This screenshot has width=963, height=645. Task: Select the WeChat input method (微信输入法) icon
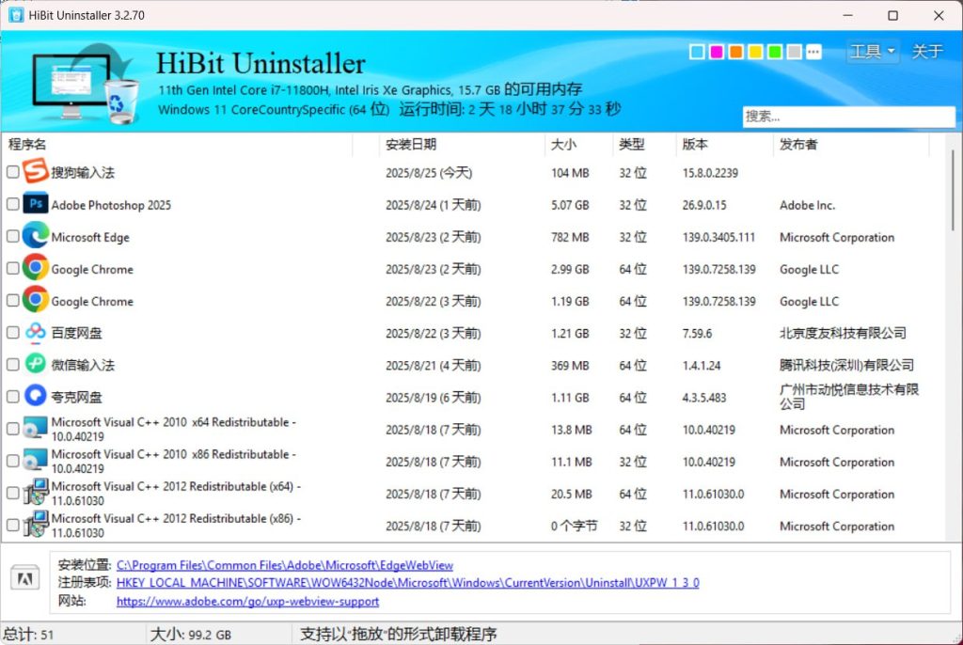(35, 365)
